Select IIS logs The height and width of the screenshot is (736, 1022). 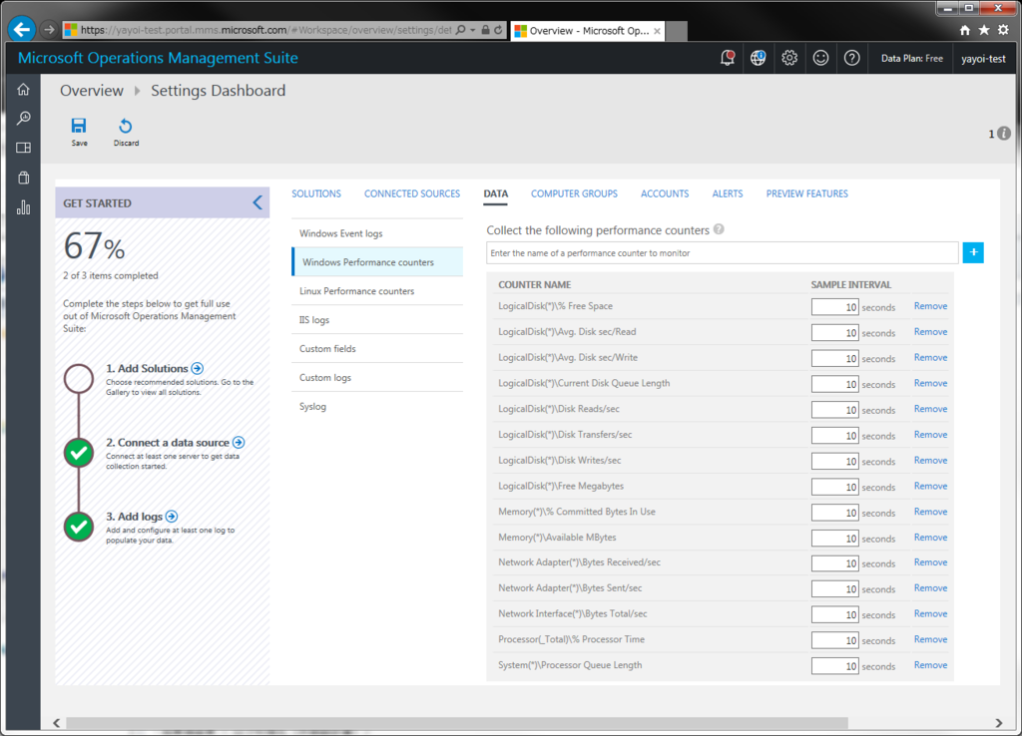coord(377,320)
